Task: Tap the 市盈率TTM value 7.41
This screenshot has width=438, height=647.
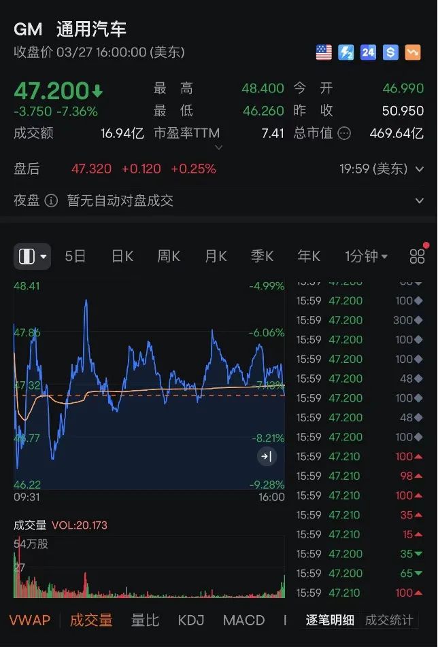Action: pos(273,133)
